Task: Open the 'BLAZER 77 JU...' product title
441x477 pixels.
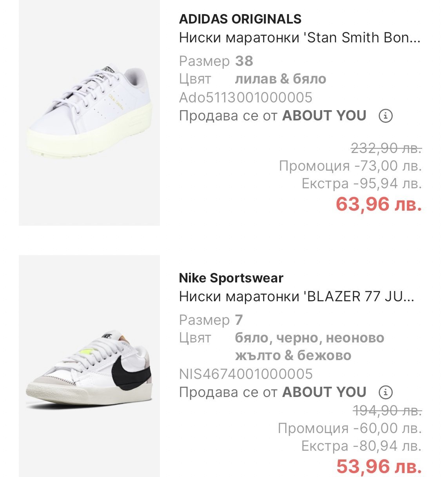Action: pos(296,297)
